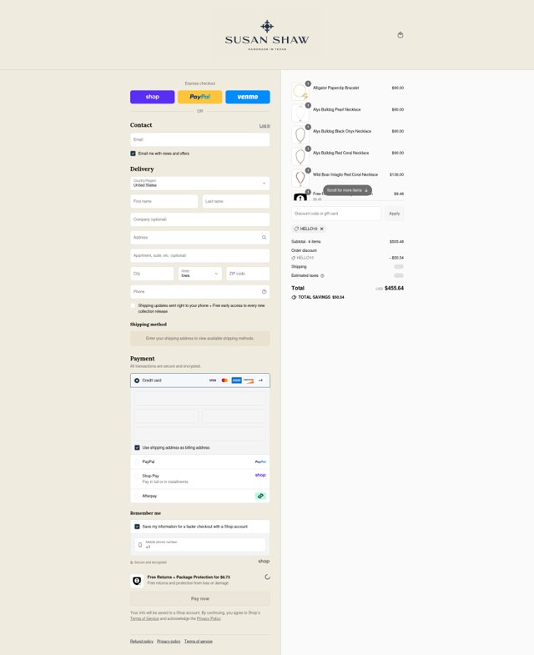Focus the Last name field
This screenshot has width=534, height=655.
coord(236,201)
